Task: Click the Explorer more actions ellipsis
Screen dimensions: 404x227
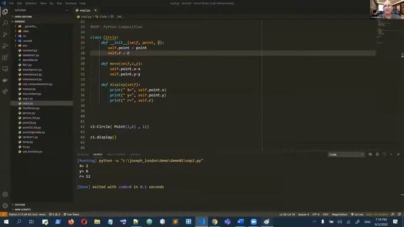Action: pos(68,10)
